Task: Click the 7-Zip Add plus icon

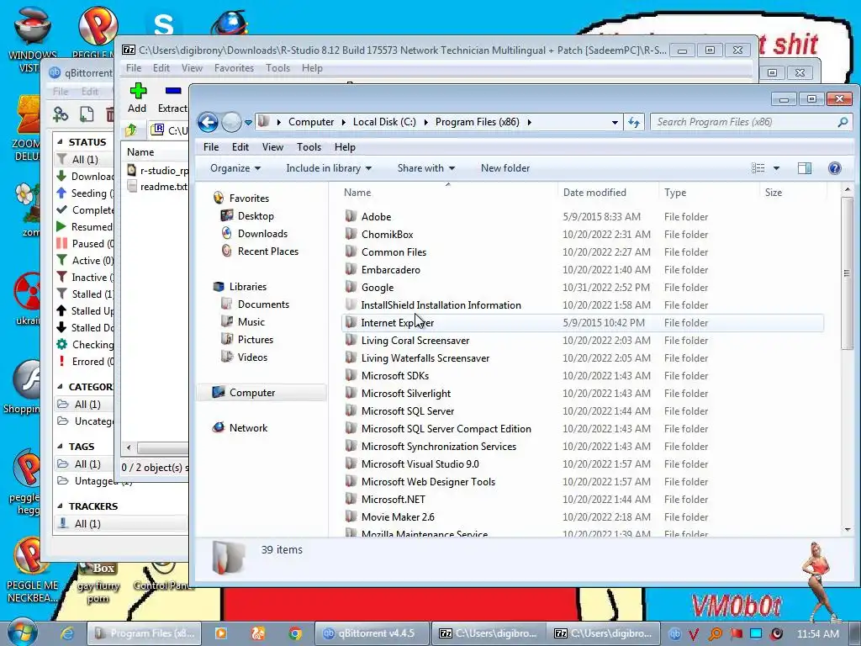Action: [138, 91]
